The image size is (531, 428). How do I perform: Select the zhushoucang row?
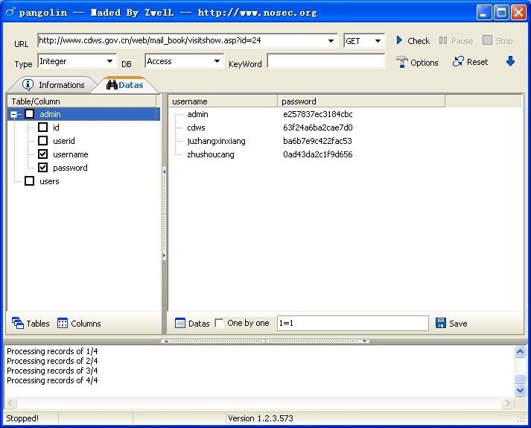click(x=211, y=154)
